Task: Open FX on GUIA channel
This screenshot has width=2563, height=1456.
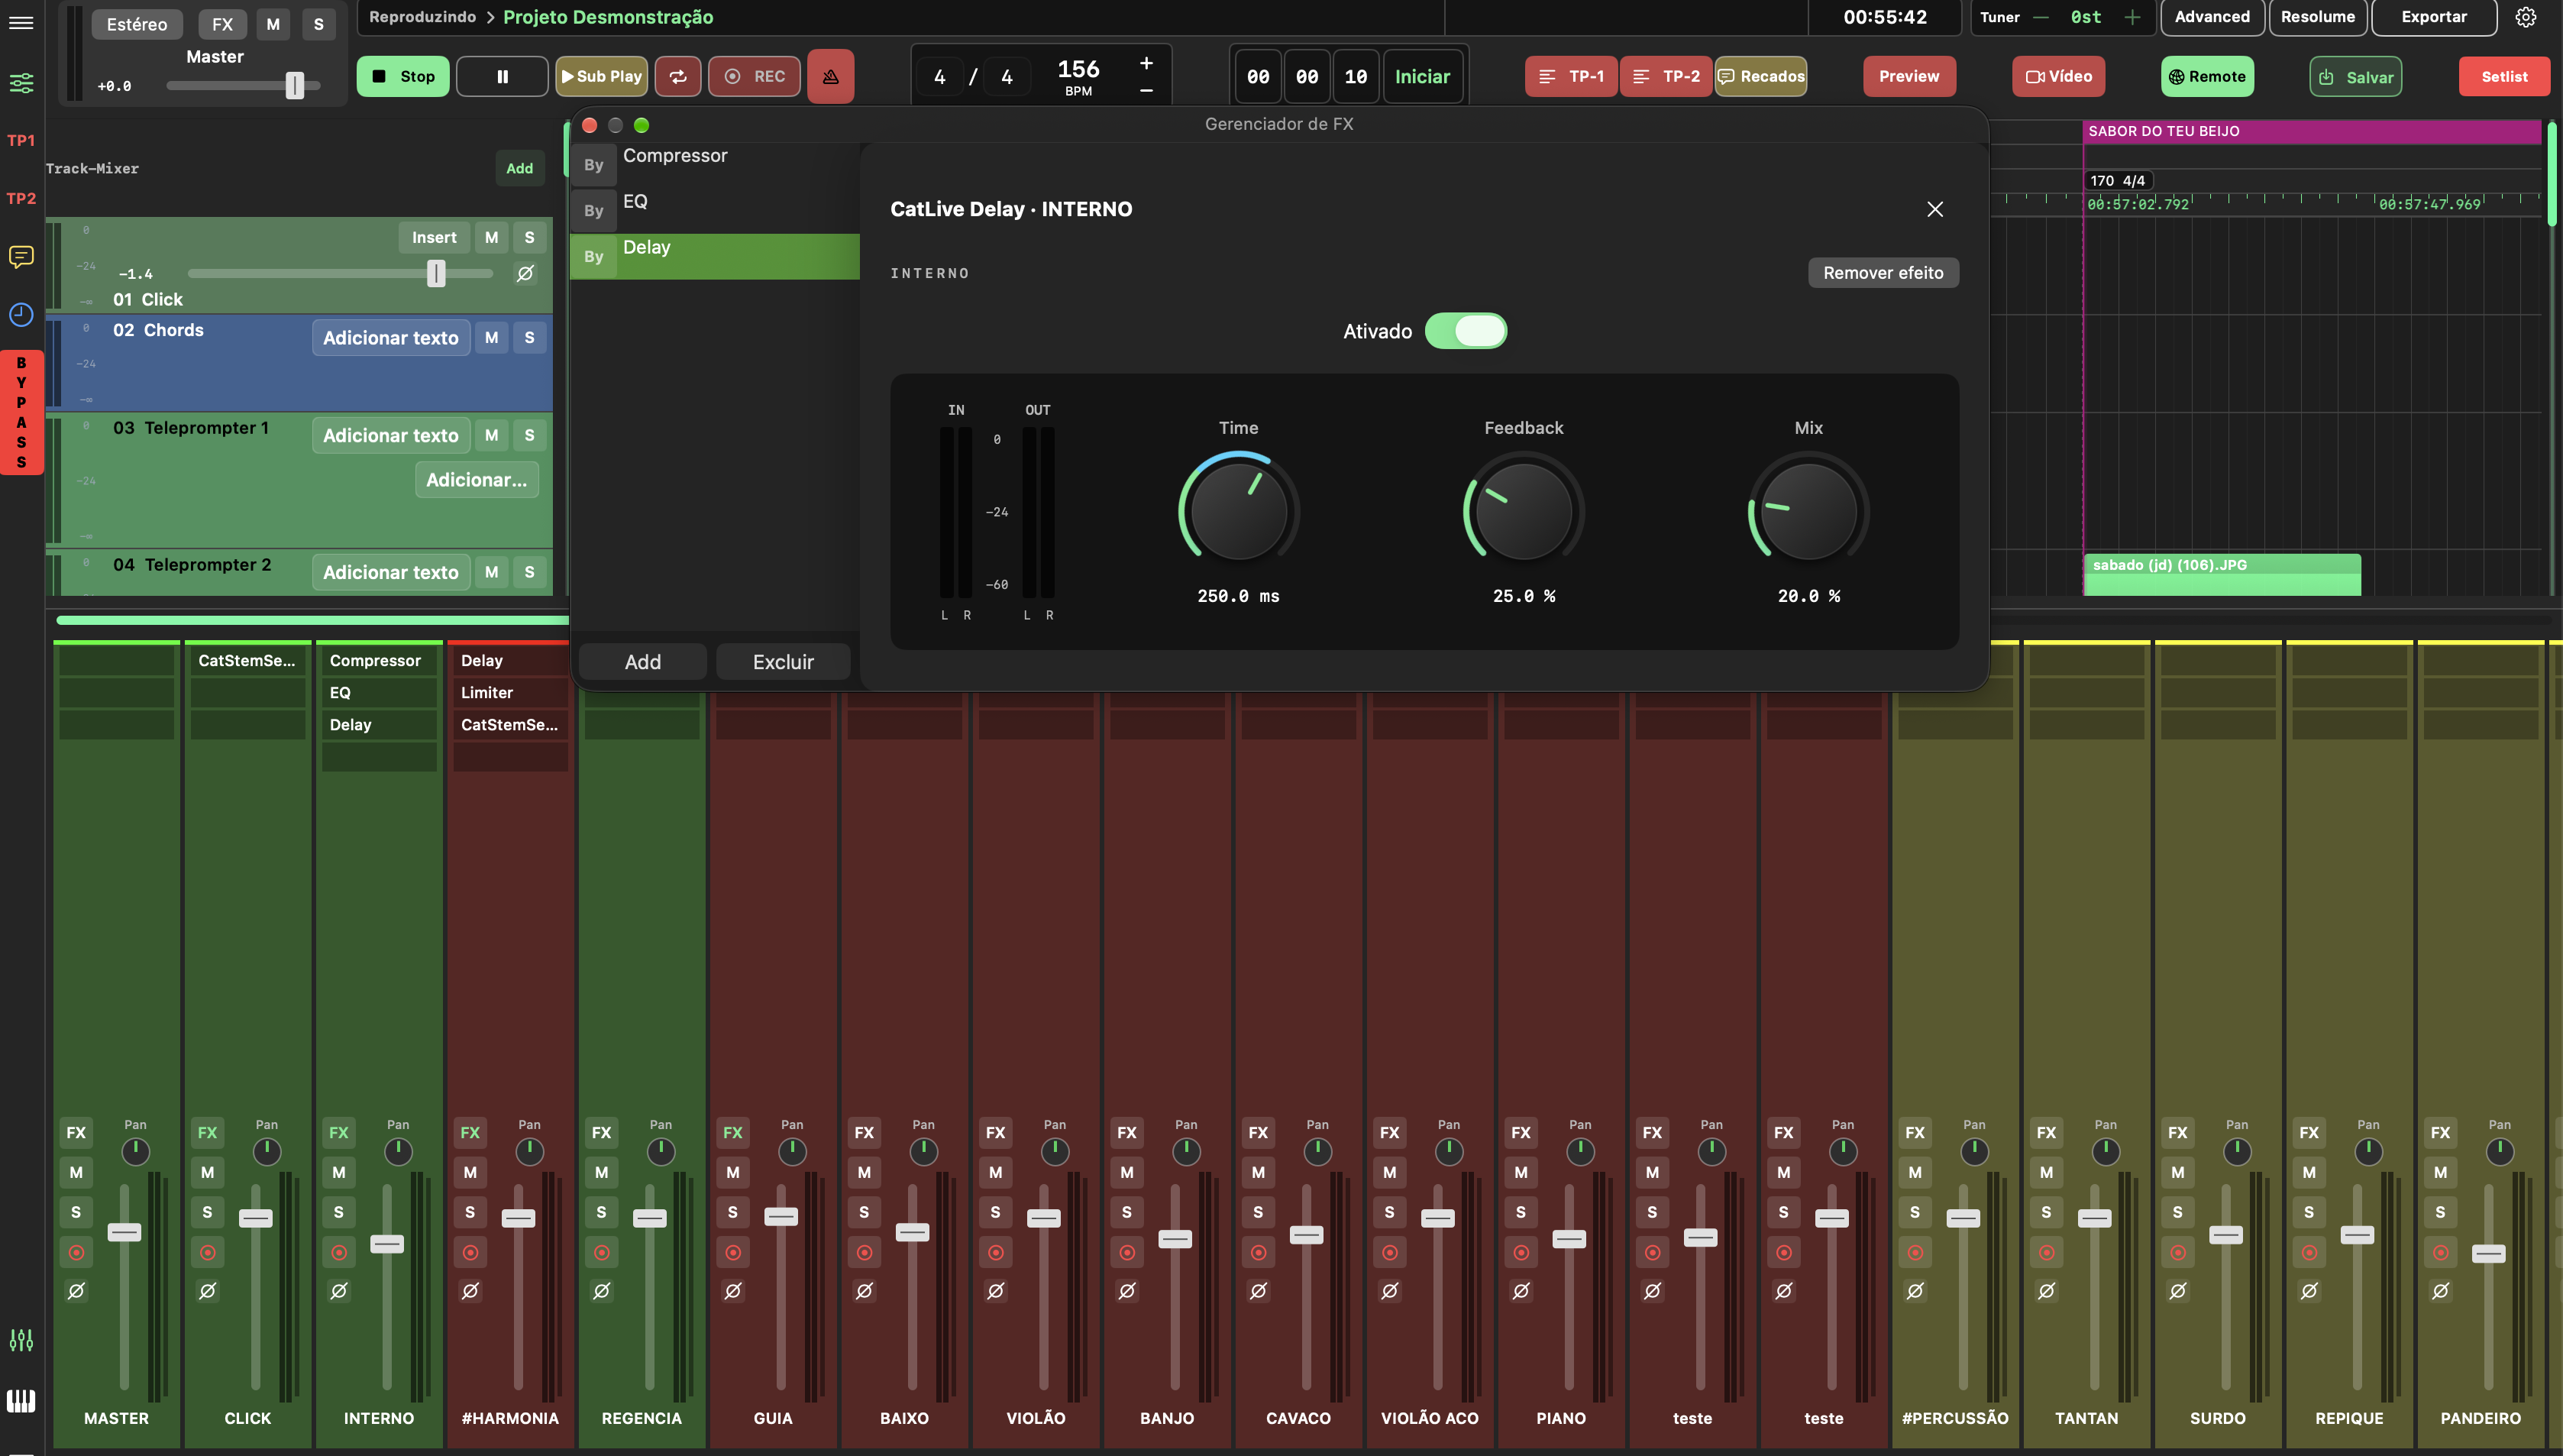Action: pyautogui.click(x=732, y=1132)
